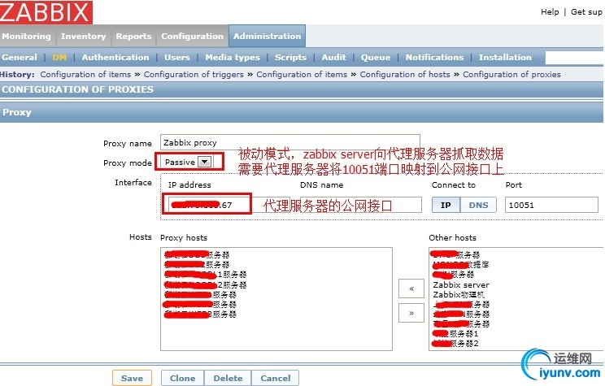Click the Port field showing 10051

point(551,205)
